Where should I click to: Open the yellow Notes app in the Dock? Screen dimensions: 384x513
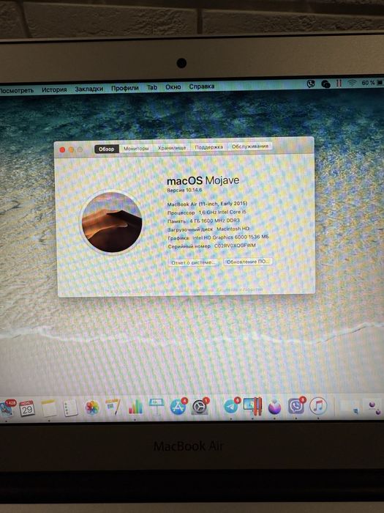tap(49, 407)
